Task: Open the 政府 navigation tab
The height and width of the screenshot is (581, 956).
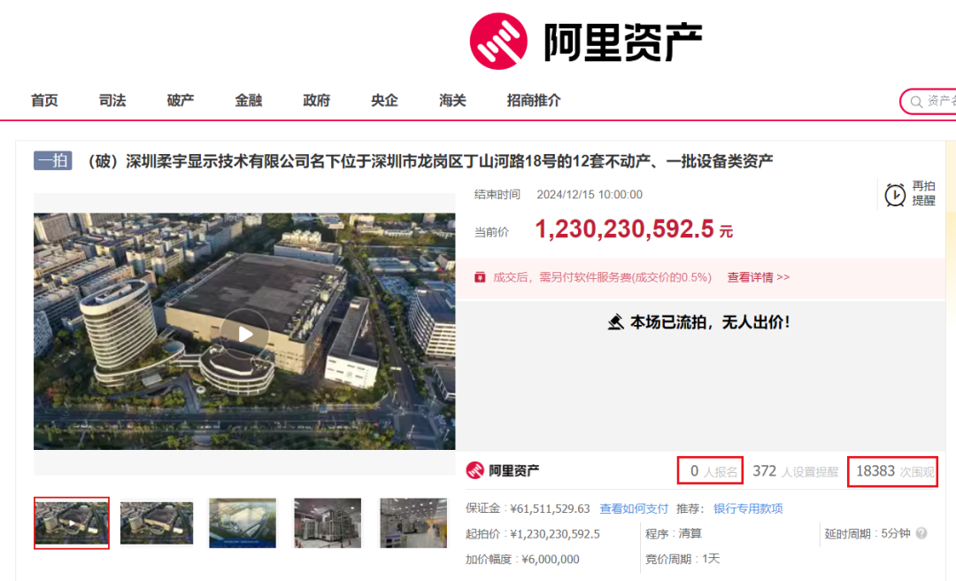Action: pos(316,101)
